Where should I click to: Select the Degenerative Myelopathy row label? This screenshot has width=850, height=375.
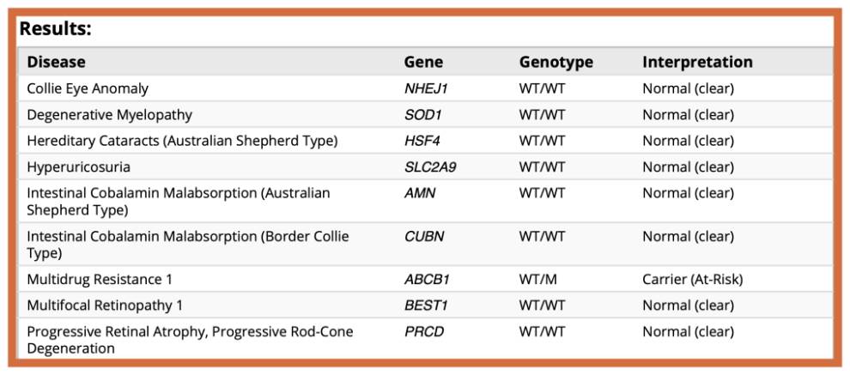(109, 114)
